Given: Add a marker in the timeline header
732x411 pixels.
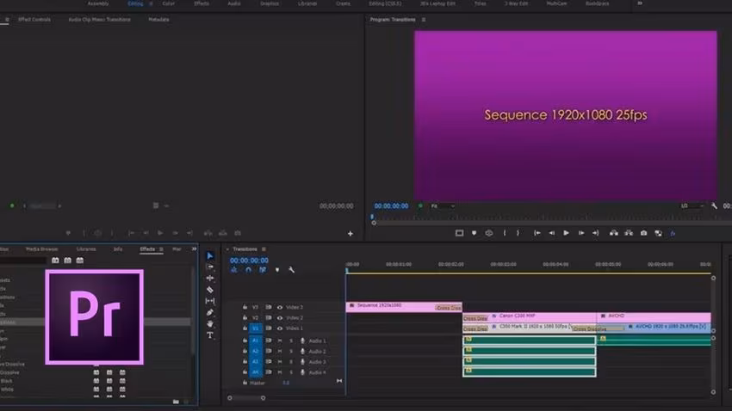Looking at the screenshot, I should pos(277,270).
